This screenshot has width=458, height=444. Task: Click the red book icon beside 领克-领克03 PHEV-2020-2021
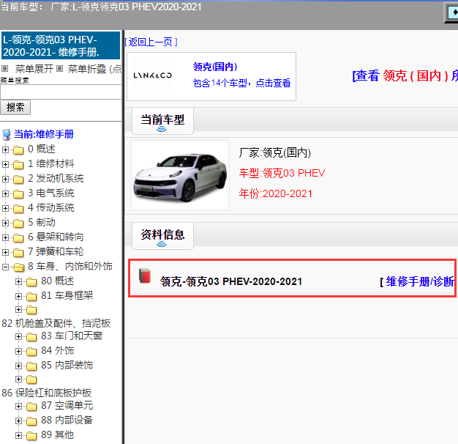(x=145, y=275)
